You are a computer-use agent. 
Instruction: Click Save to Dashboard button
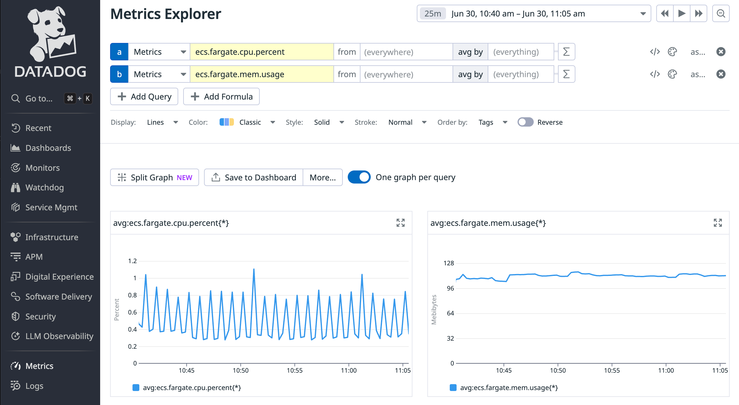click(x=253, y=177)
